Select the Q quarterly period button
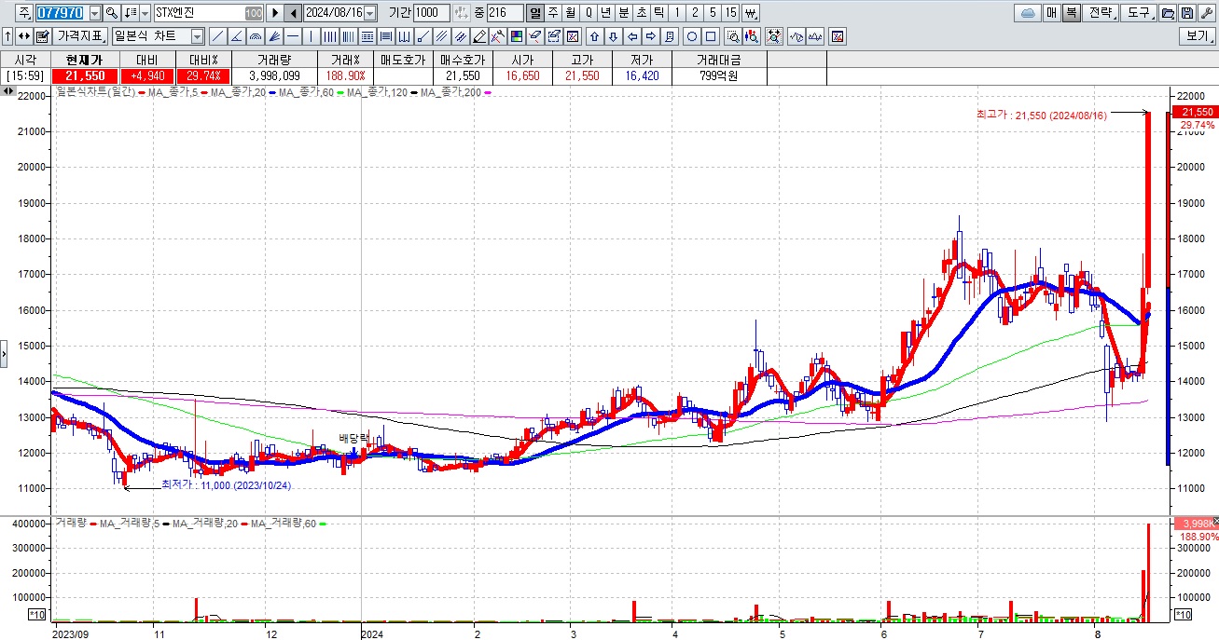 point(588,13)
